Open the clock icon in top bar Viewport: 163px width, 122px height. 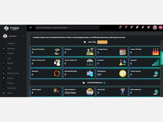[120, 27]
